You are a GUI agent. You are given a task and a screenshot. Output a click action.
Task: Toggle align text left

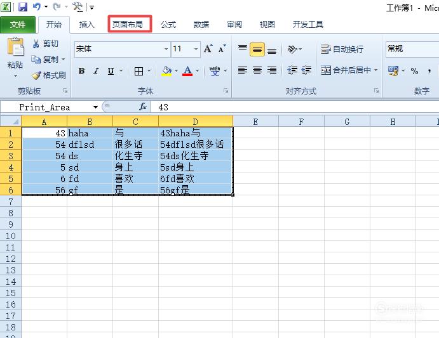click(x=243, y=70)
